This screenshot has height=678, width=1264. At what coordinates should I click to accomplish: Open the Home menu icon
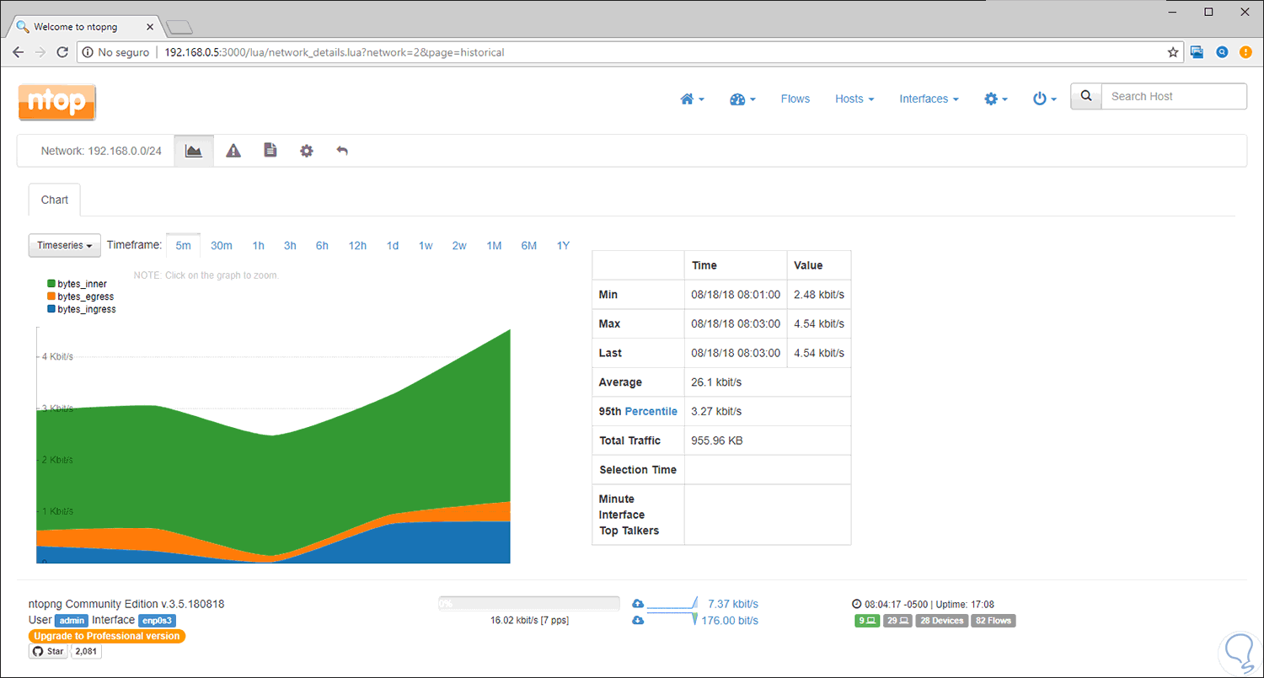point(692,99)
